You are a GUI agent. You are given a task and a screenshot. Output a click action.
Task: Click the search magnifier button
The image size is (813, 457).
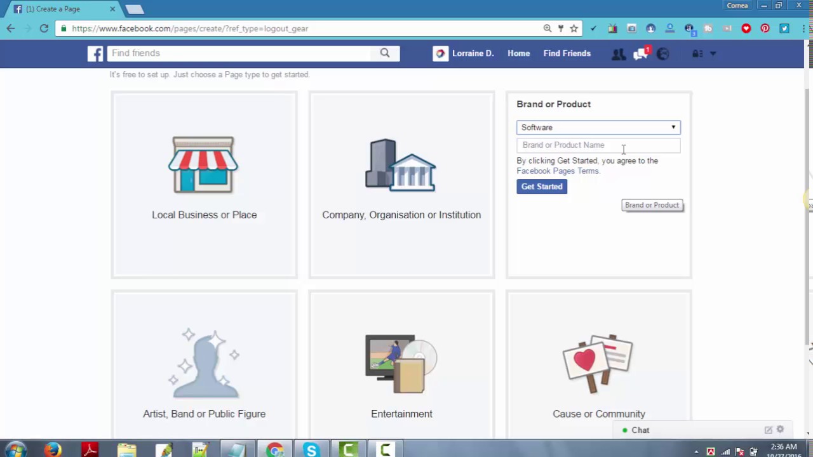tap(385, 53)
